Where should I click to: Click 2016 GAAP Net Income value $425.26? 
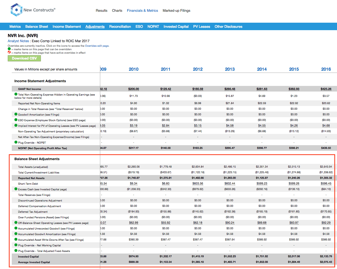[x=326, y=89]
